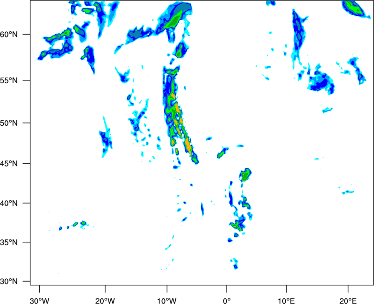
Task: Click the 45°N latitude label
Action: (9, 164)
